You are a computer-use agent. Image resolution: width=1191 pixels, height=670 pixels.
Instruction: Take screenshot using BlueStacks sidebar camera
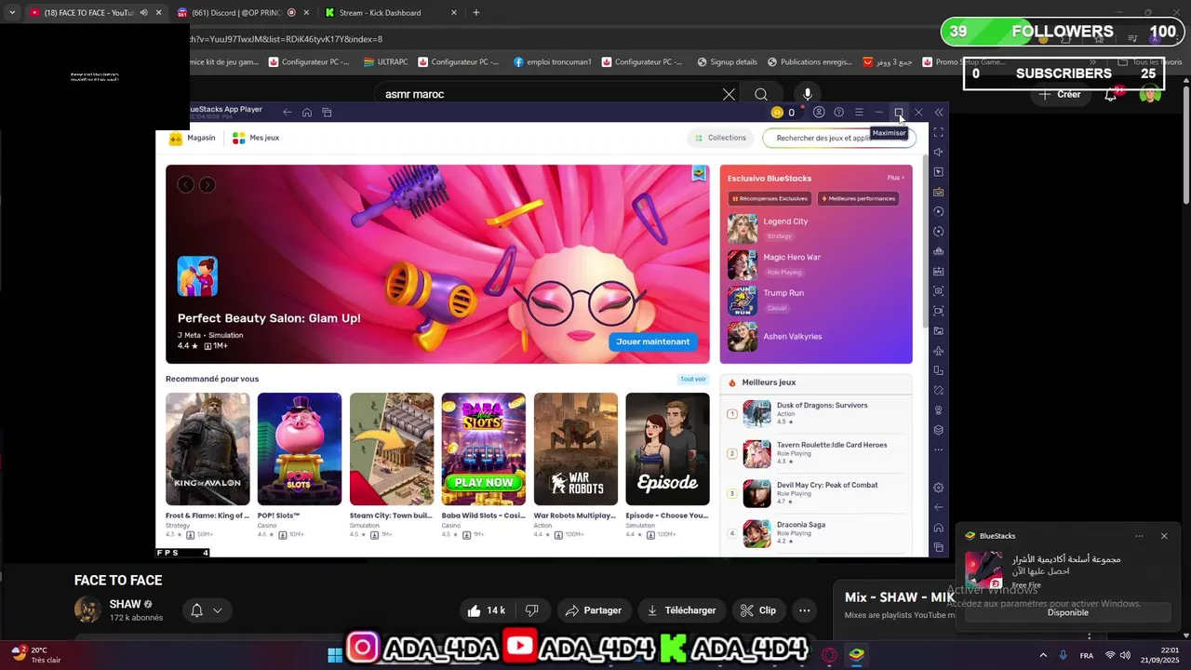[x=939, y=290]
